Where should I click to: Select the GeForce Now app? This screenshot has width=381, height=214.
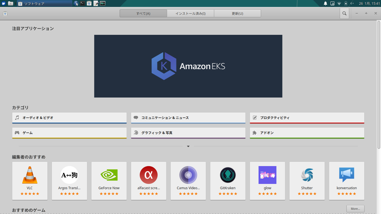[109, 181]
